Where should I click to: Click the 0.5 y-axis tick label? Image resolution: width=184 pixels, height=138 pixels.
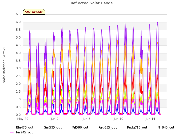click(18, 107)
